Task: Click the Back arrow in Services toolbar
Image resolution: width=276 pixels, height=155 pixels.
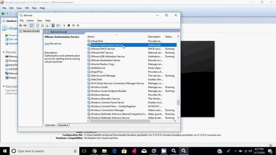Action: 21,25
